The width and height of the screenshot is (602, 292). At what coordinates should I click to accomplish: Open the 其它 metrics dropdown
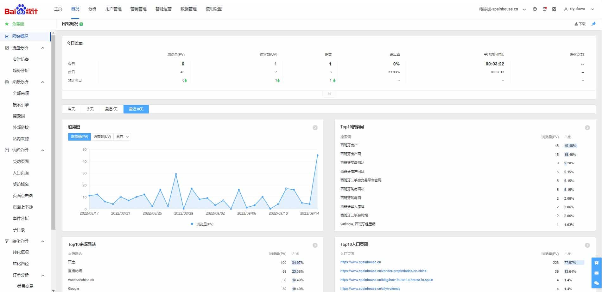122,137
